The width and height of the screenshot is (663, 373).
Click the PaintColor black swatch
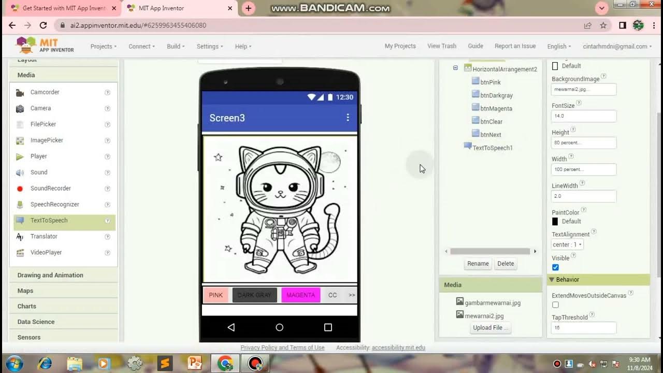click(555, 221)
